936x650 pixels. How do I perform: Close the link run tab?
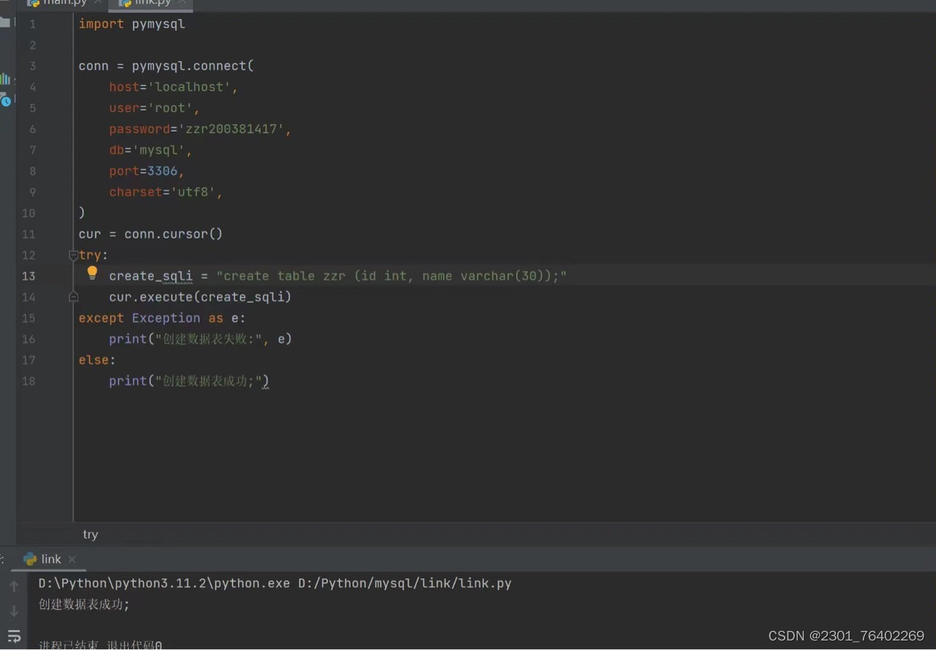point(72,559)
